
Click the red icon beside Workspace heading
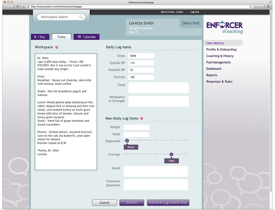pos(57,47)
